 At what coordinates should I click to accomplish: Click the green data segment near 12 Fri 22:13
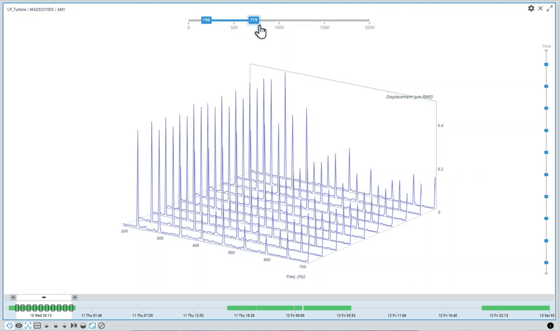tap(515, 308)
